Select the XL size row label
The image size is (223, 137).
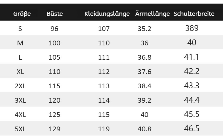click(x=20, y=72)
